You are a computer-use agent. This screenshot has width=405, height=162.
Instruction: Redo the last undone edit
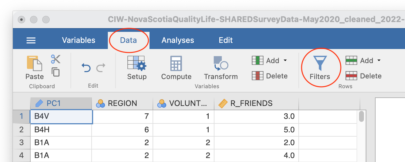pos(101,67)
